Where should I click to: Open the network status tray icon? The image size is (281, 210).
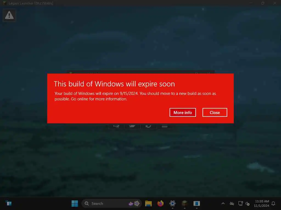pos(240,203)
